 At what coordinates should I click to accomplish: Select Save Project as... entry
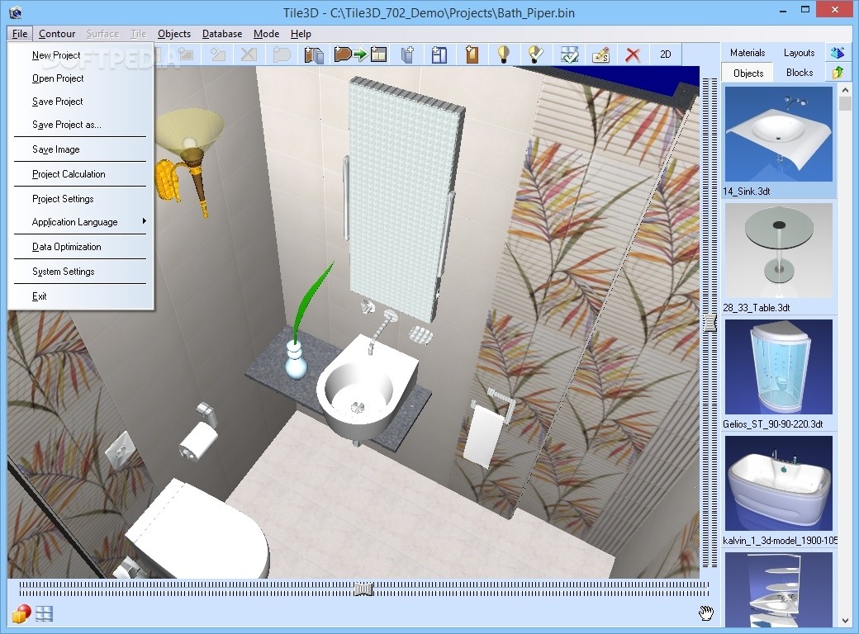click(80, 125)
